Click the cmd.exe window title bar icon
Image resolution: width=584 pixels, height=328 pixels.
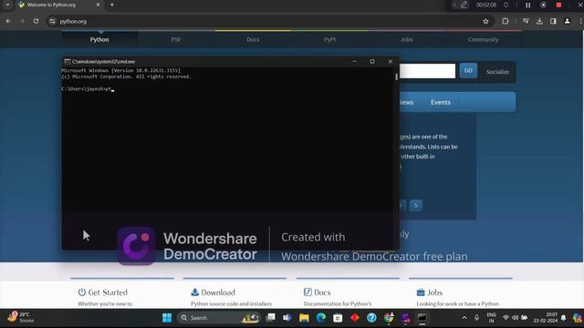[x=67, y=61]
